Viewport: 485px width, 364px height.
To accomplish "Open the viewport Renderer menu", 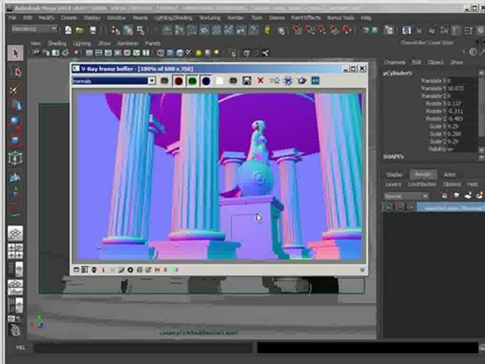I will coord(128,43).
